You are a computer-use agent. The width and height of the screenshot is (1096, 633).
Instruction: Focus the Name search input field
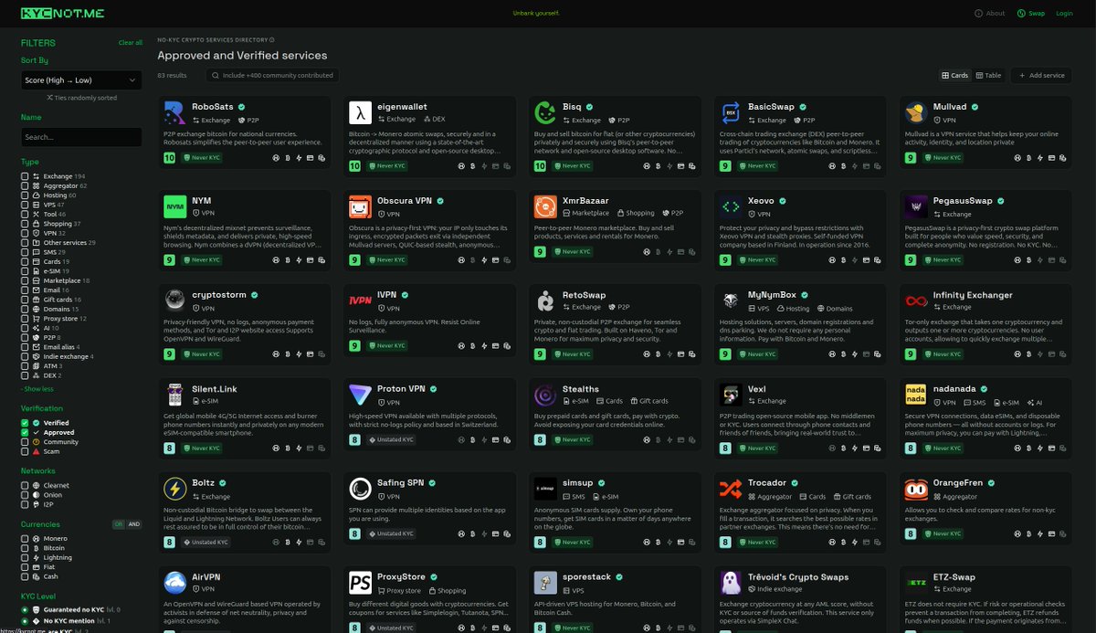point(81,137)
